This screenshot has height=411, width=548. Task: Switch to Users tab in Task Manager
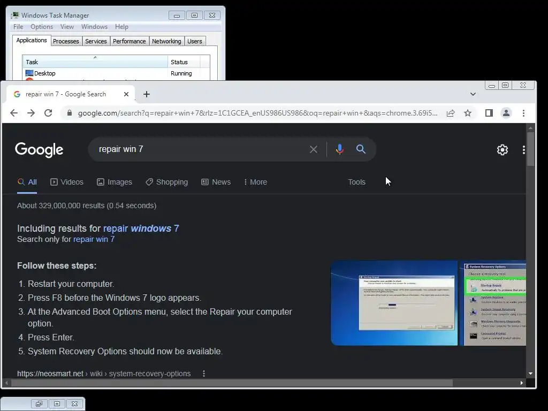coord(195,41)
